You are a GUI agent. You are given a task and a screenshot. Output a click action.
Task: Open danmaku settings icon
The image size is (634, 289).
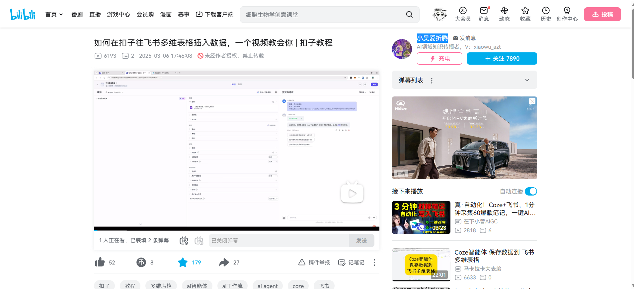pos(199,241)
